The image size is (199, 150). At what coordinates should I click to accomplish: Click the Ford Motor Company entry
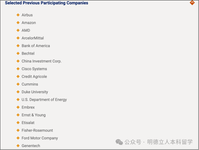point(40,138)
